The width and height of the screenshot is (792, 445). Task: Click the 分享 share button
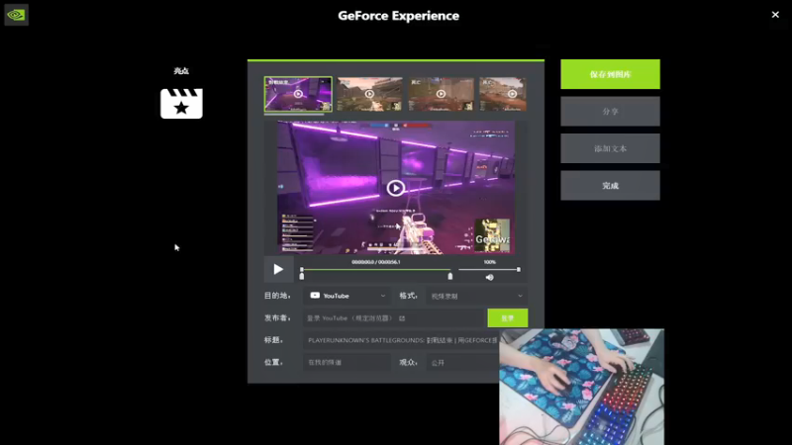(610, 112)
